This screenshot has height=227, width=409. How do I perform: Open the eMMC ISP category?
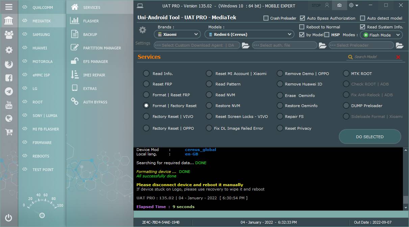click(42, 75)
